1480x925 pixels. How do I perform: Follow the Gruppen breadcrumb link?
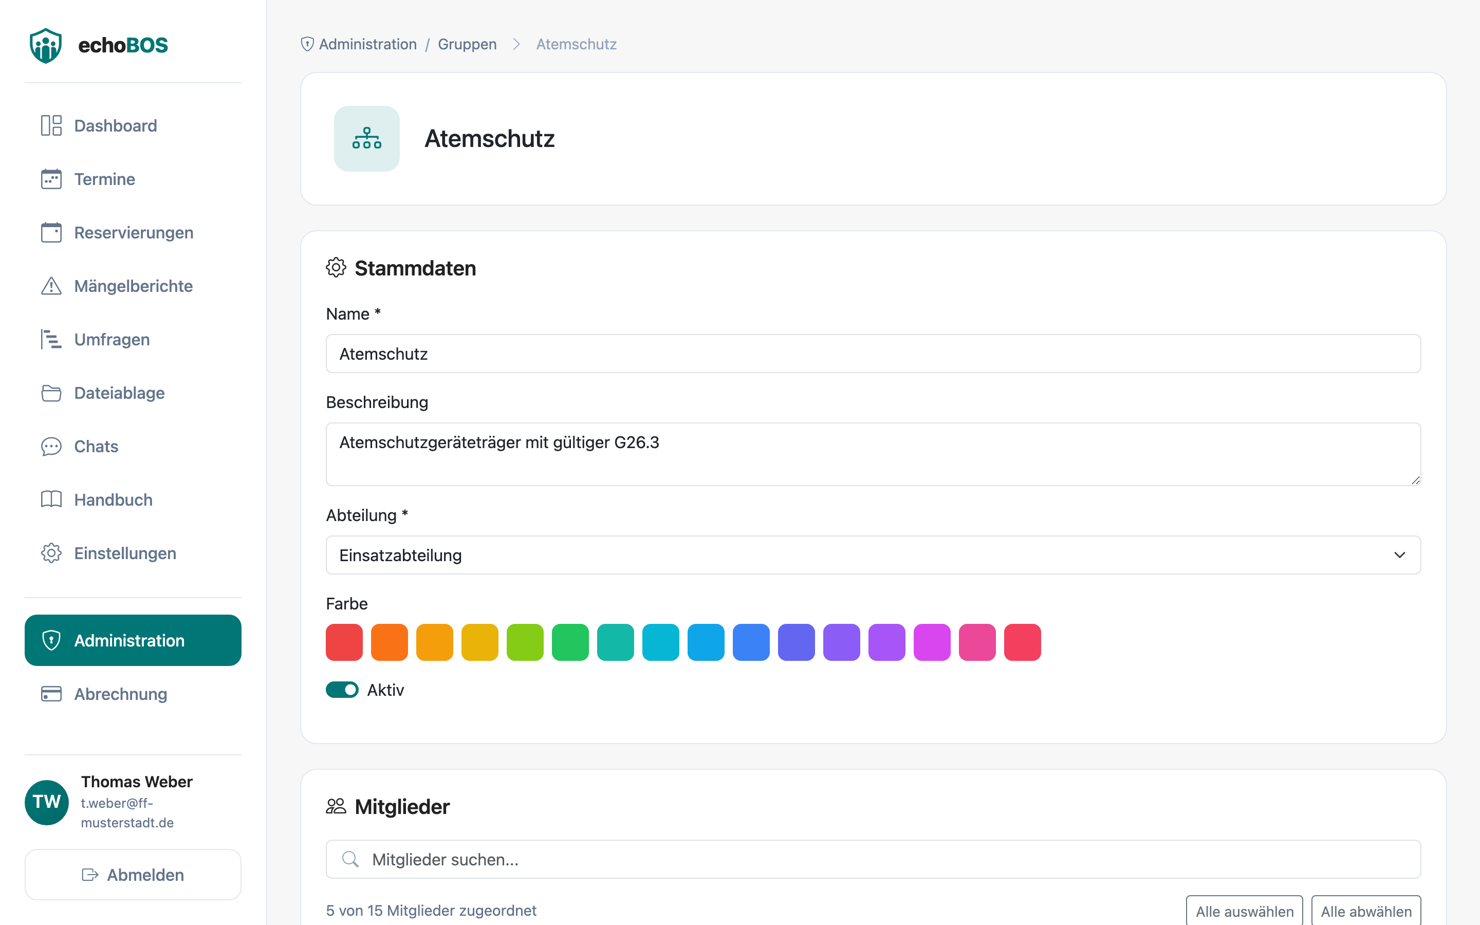click(467, 44)
